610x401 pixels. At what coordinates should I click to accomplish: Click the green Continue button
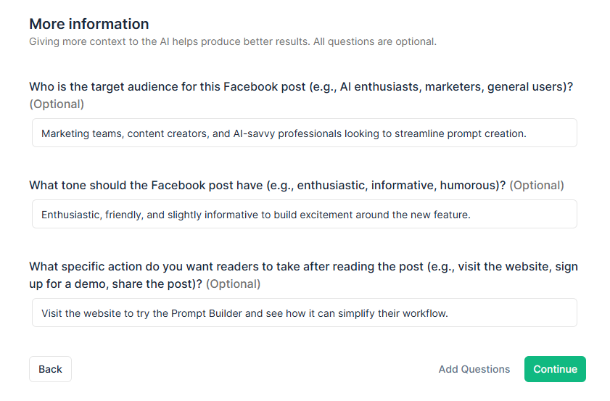point(555,368)
